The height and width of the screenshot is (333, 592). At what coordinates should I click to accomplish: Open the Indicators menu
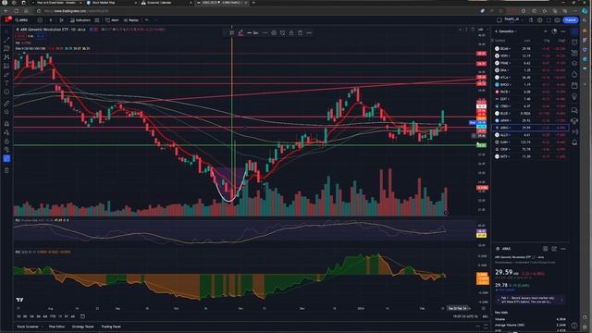click(x=80, y=20)
